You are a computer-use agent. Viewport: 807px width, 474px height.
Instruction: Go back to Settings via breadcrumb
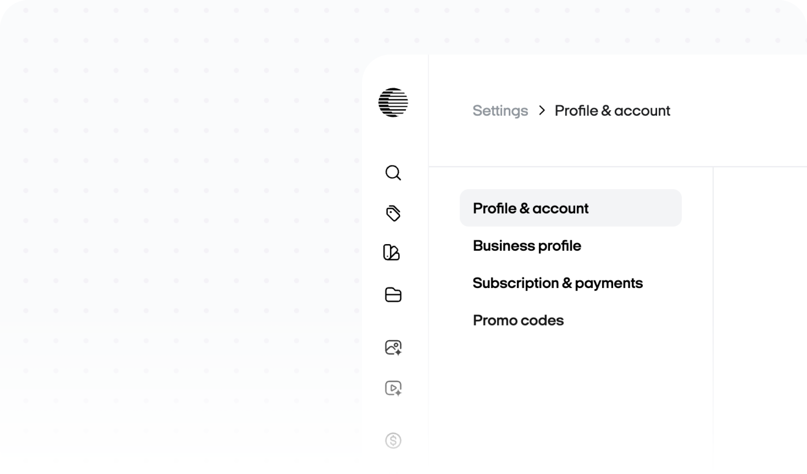point(500,111)
